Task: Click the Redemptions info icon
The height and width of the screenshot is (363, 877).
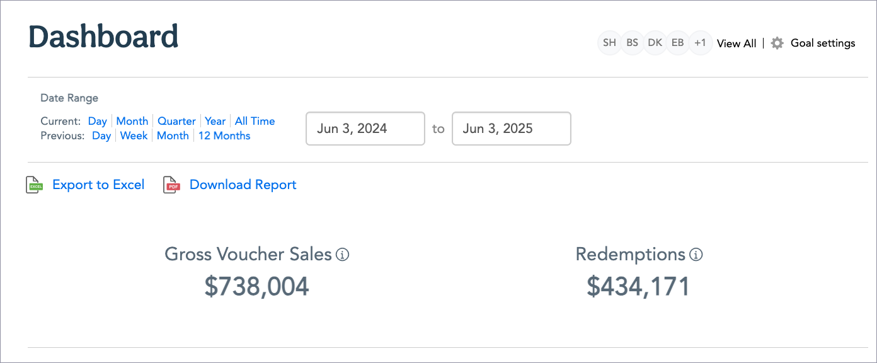Action: pyautogui.click(x=696, y=255)
